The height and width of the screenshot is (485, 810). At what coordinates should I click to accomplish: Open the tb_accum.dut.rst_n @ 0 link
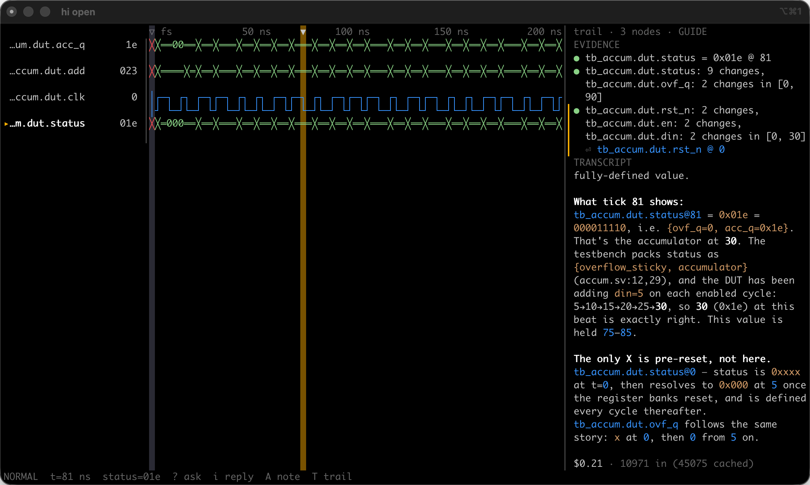click(x=661, y=149)
